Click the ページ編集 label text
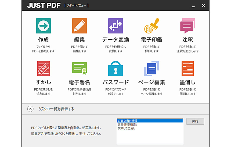This screenshot has width=231, height=147. 151,82
